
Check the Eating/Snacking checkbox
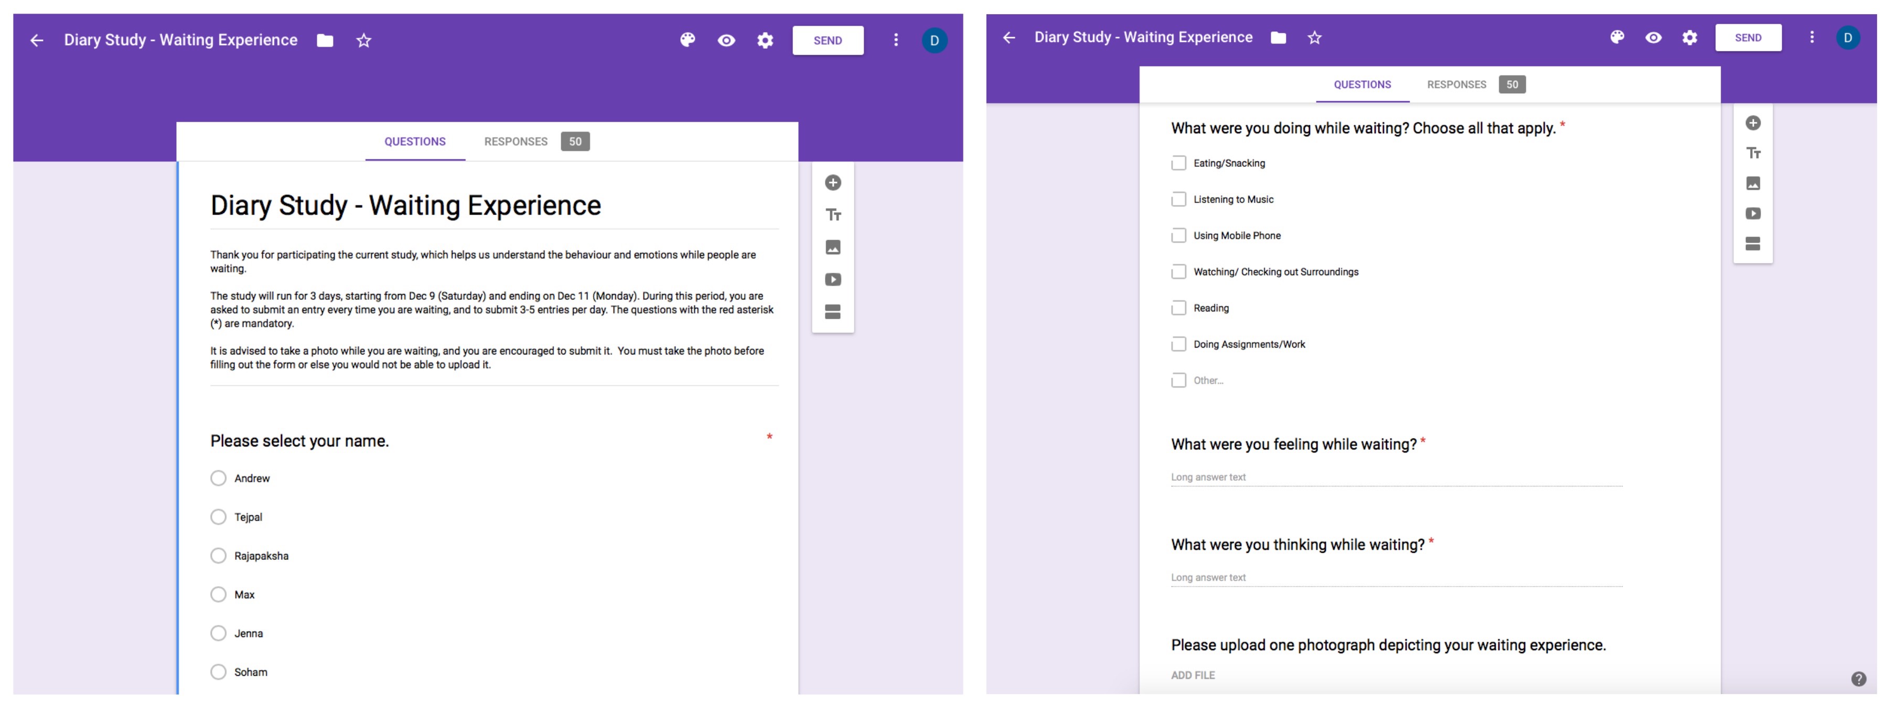click(1178, 164)
